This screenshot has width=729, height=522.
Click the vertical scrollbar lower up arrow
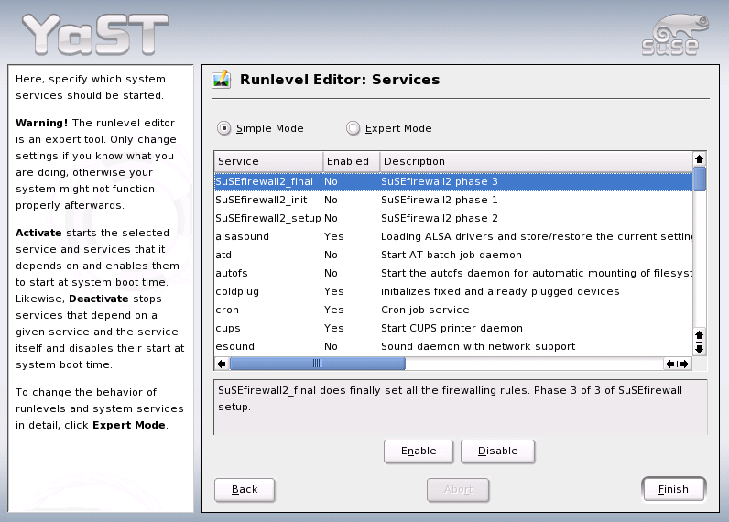[x=699, y=334]
